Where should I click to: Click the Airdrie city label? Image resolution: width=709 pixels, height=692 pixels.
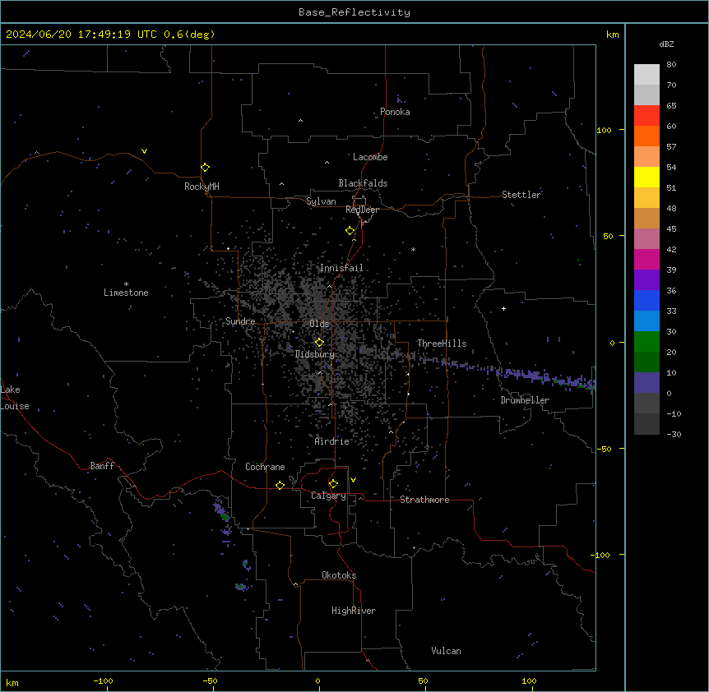point(332,441)
